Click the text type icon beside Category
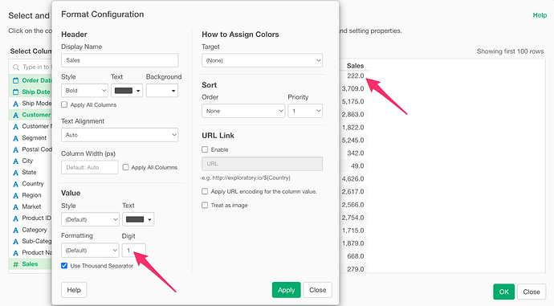Image resolution: width=554 pixels, height=306 pixels. pyautogui.click(x=15, y=230)
